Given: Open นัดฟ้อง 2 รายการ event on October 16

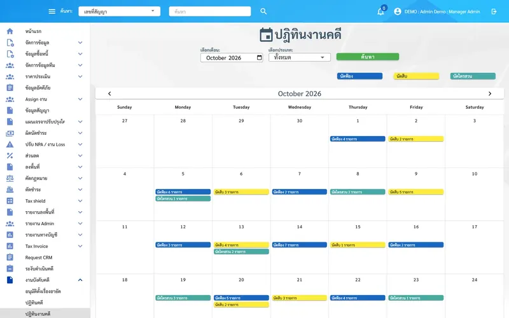Looking at the screenshot, I should 416,245.
